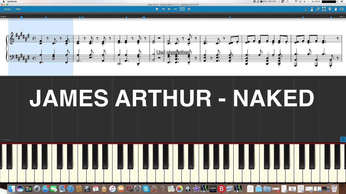Open Launchpad rocket icon in Dock
Screen dimensions: 346x194
tap(37, 189)
